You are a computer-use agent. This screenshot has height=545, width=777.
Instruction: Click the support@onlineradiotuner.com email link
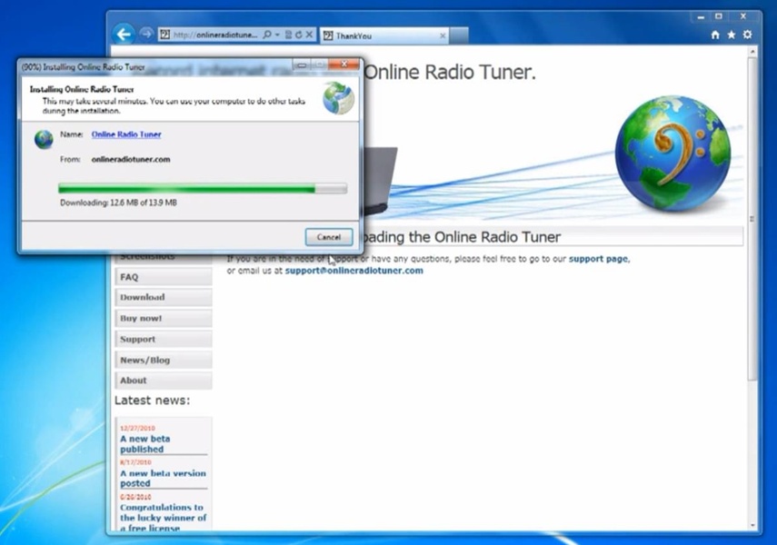pos(354,271)
